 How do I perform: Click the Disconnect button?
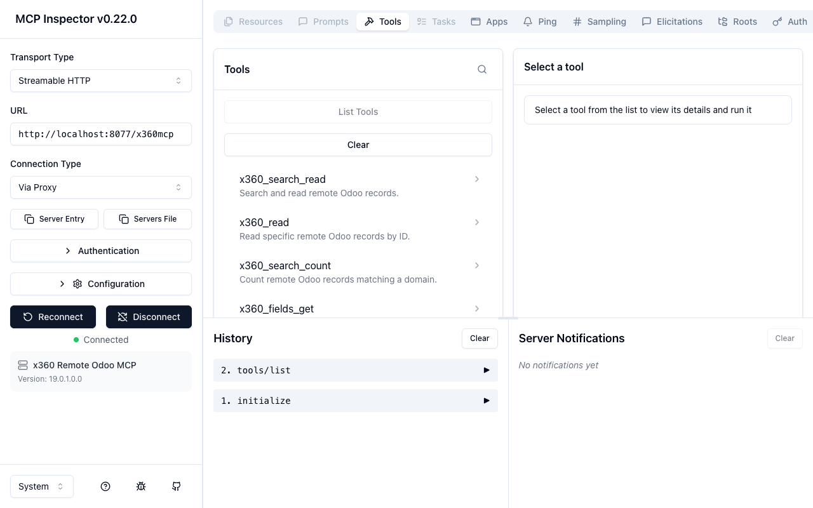coord(149,317)
